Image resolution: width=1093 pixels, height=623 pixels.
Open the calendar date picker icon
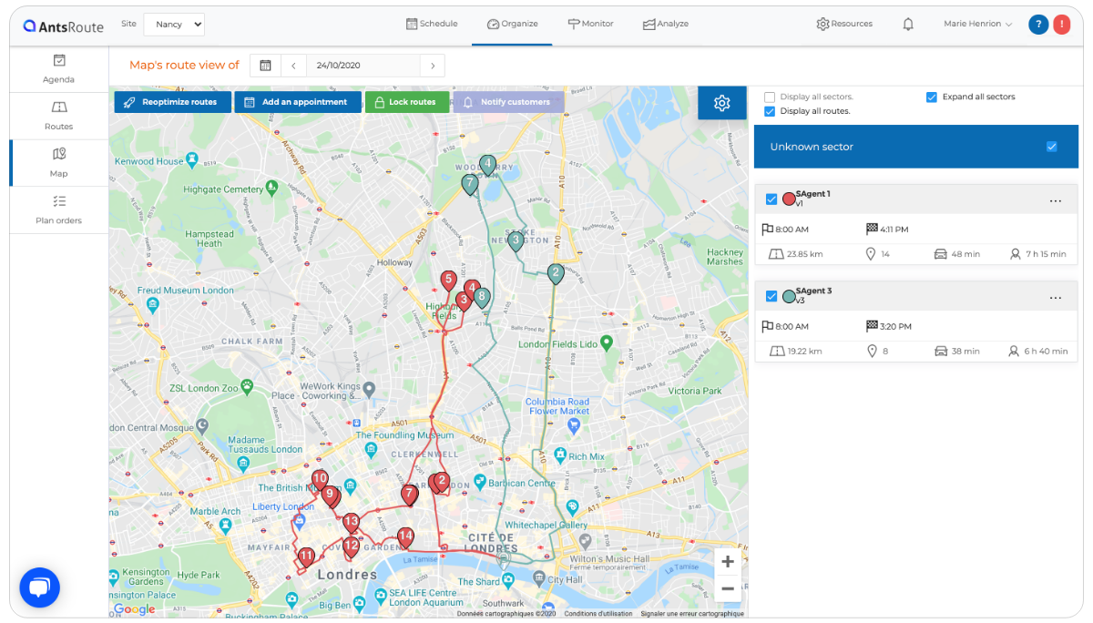265,66
